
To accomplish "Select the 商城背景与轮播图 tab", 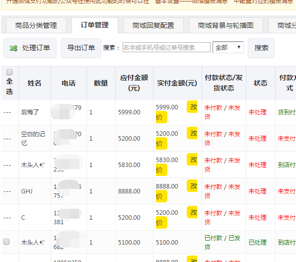I will 226,25.
